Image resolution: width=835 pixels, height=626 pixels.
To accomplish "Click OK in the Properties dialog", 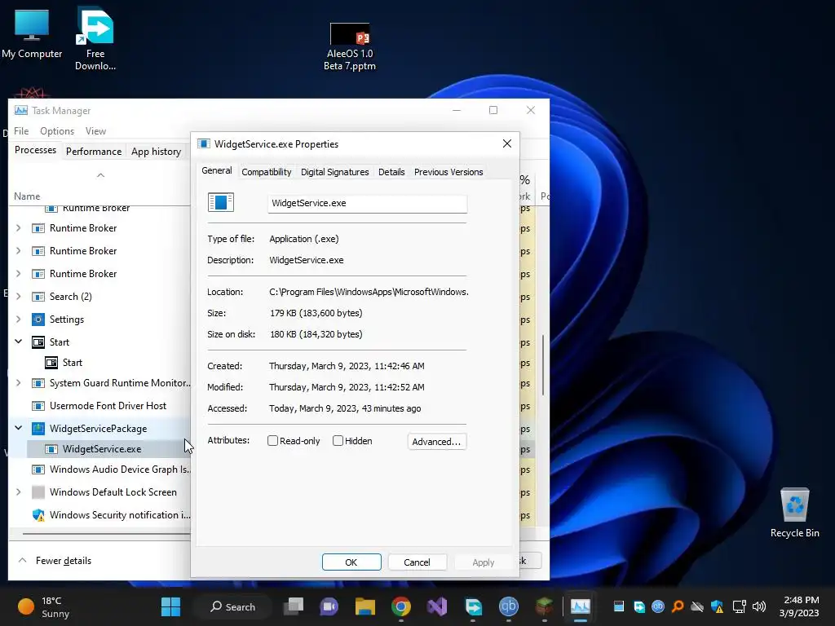I will [351, 562].
